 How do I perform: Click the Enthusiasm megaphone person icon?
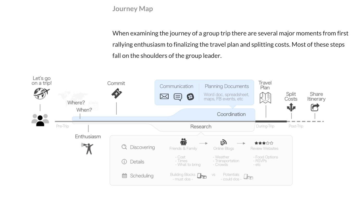pos(87,148)
